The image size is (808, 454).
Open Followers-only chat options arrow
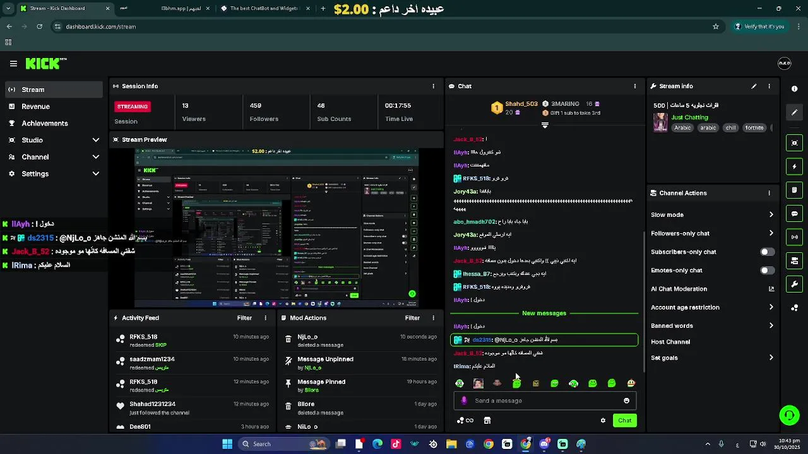click(x=771, y=233)
